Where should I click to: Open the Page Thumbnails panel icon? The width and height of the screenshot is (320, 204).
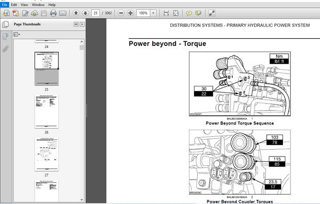click(x=6, y=24)
